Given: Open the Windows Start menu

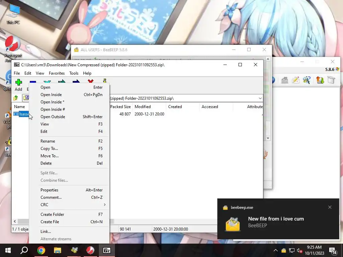Looking at the screenshot, I should [8, 250].
